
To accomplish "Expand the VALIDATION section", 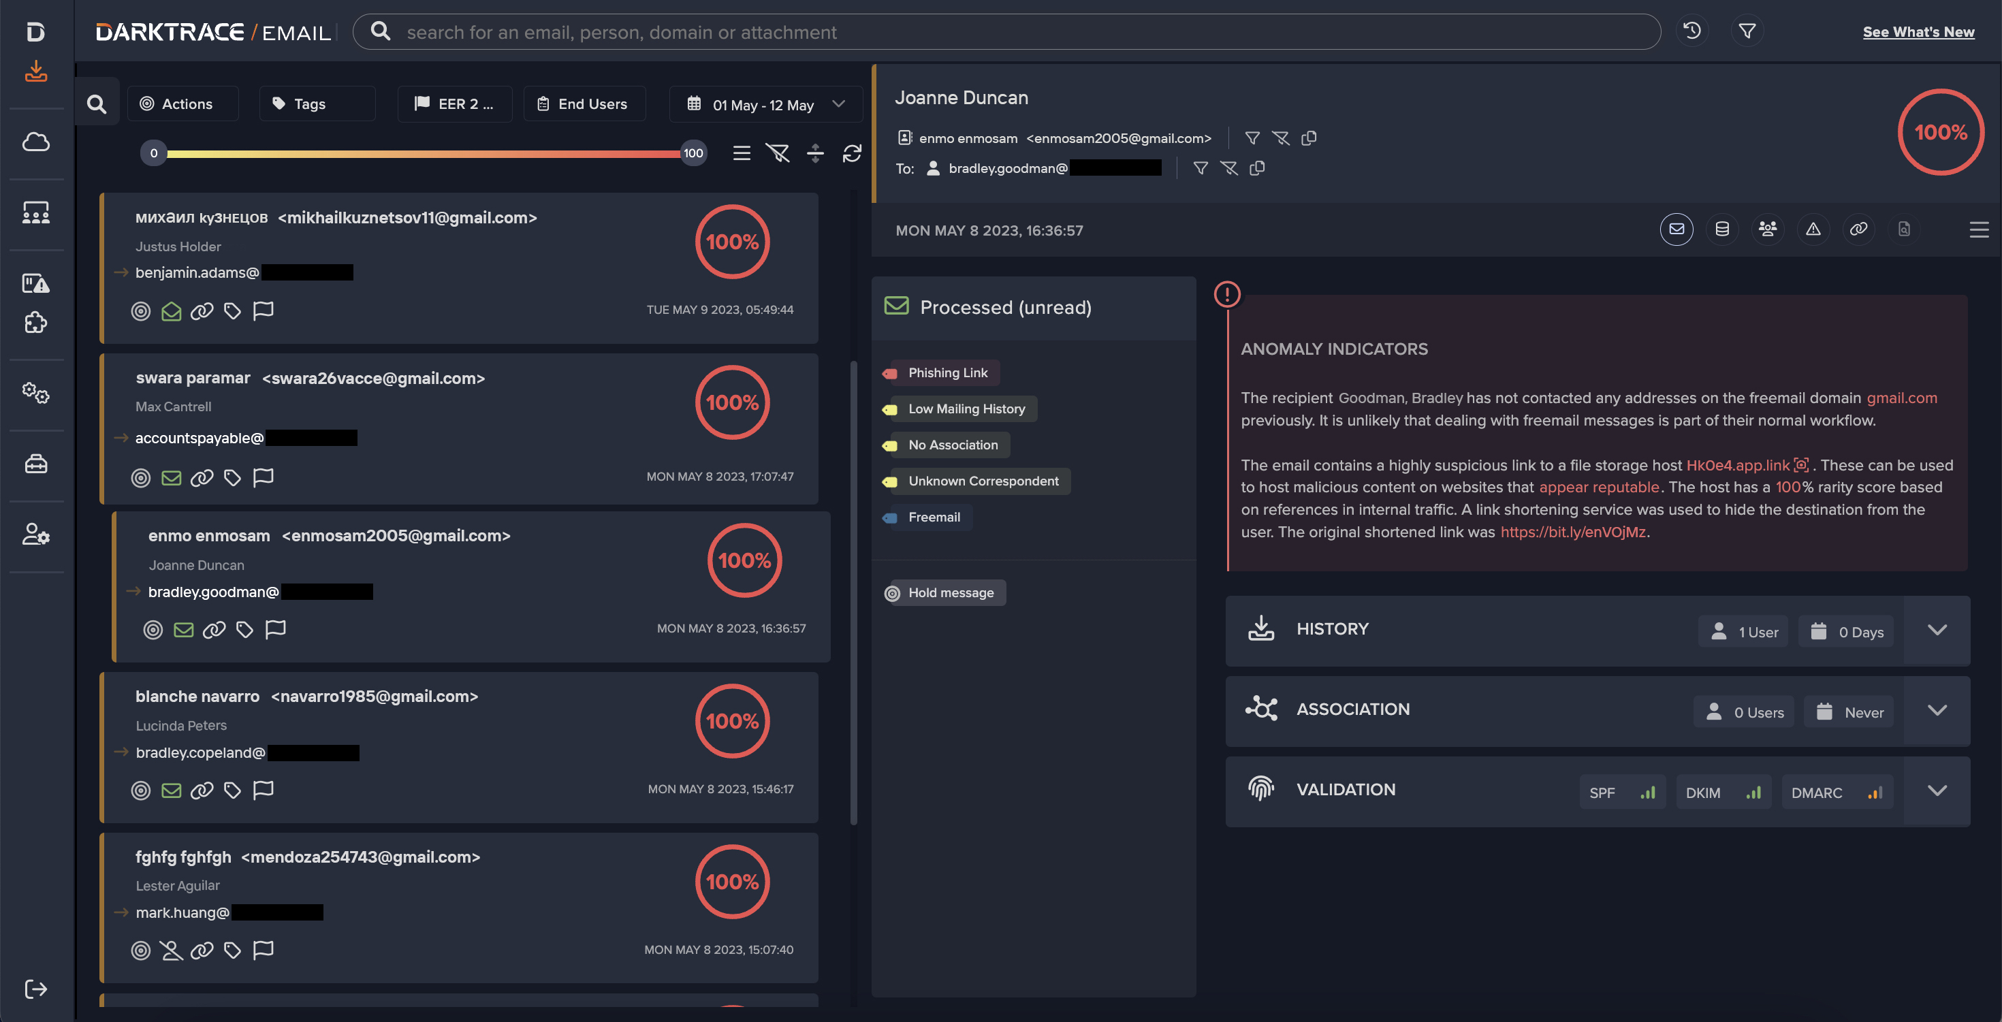I will 1937,791.
